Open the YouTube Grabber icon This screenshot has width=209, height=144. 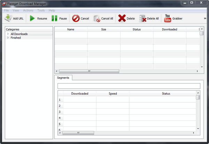click(168, 18)
